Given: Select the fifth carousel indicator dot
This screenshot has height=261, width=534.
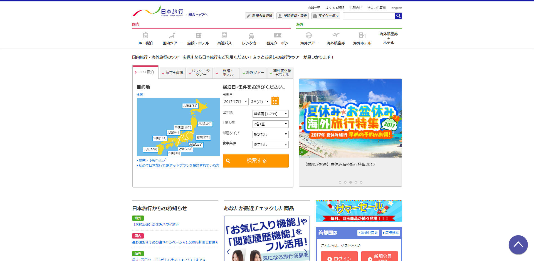Looking at the screenshot, I should tap(361, 182).
